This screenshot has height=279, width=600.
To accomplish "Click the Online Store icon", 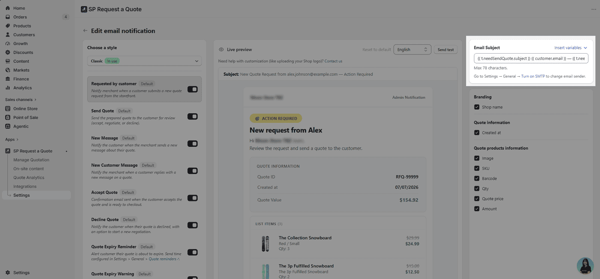I will point(7,109).
